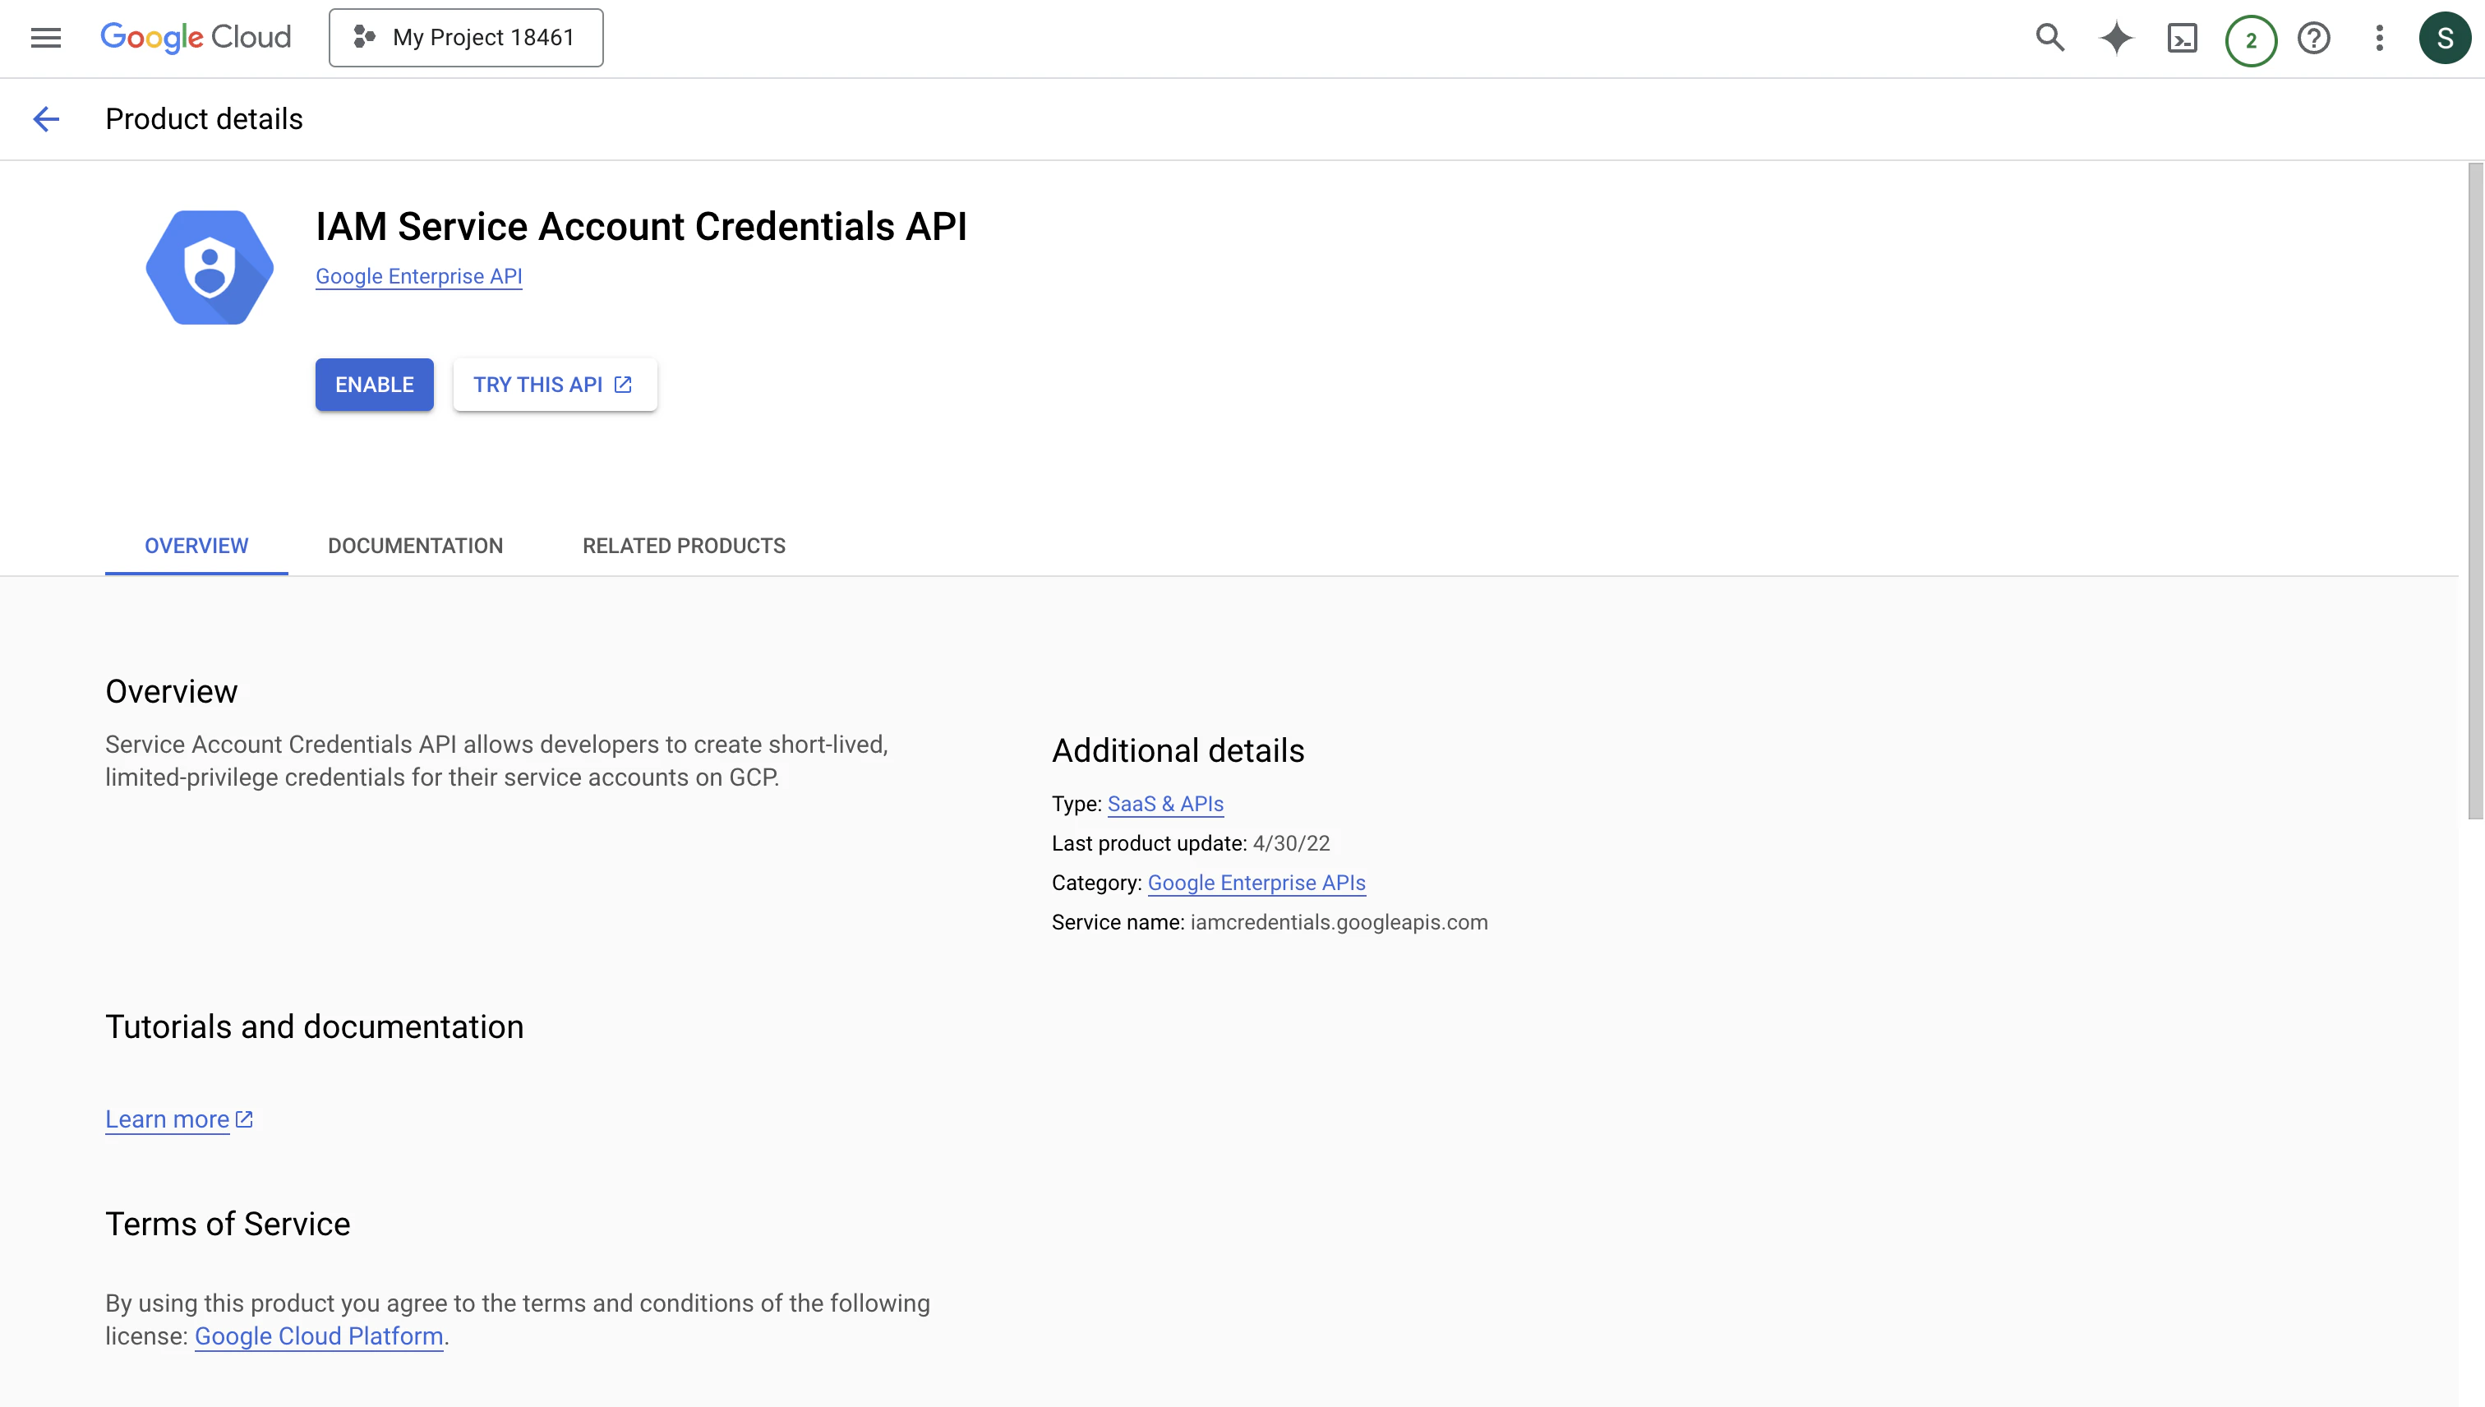Click the TRY THIS API button
This screenshot has width=2485, height=1407.
[555, 385]
